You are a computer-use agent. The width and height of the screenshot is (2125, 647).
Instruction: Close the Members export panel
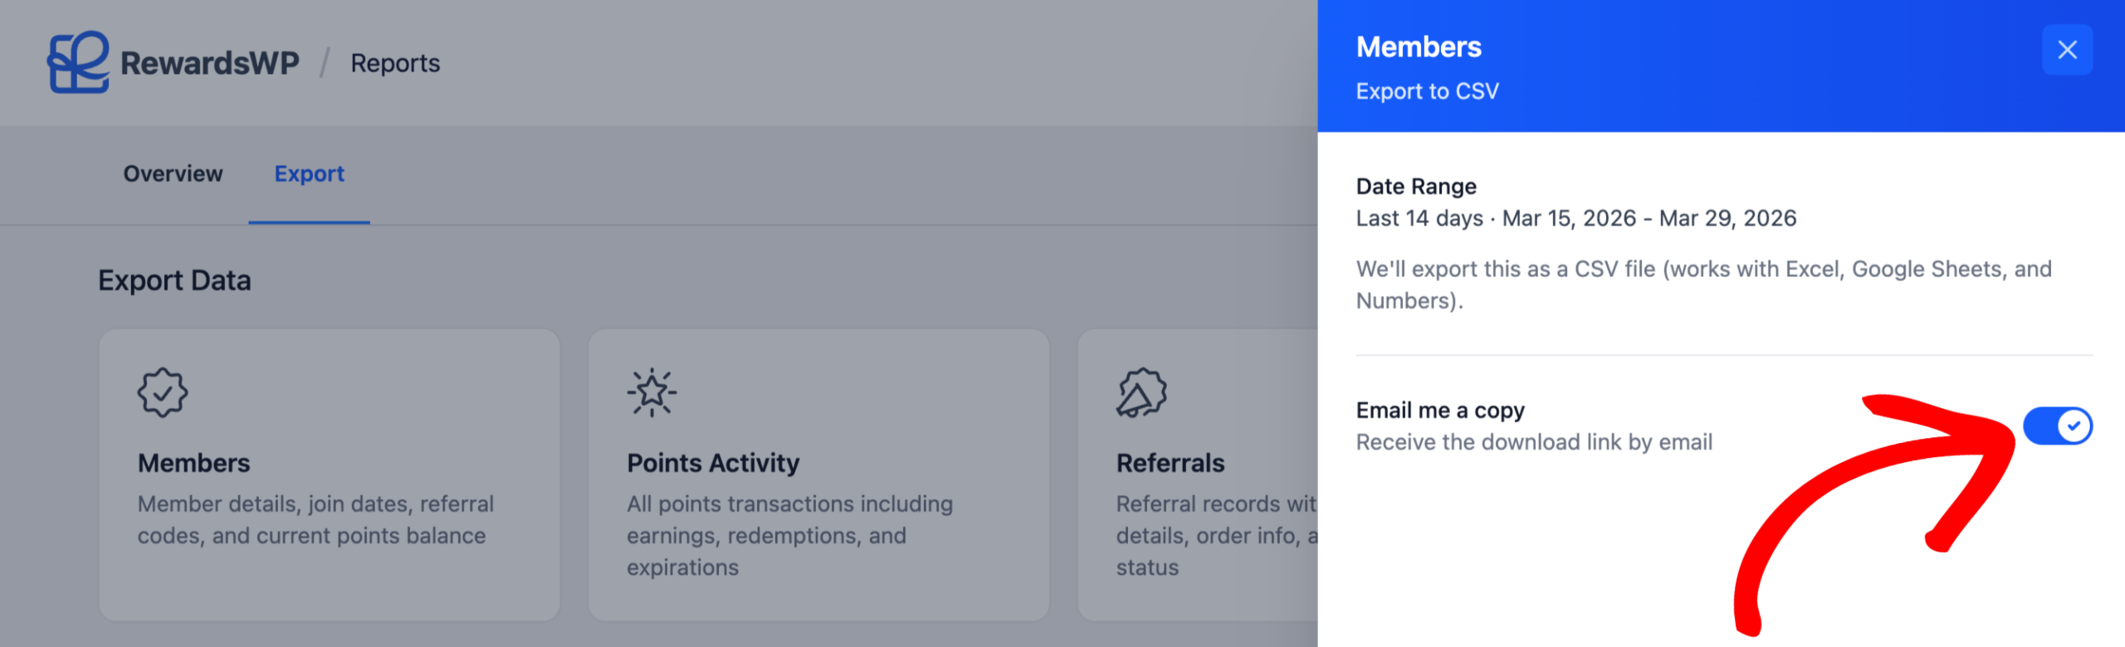(x=2067, y=50)
